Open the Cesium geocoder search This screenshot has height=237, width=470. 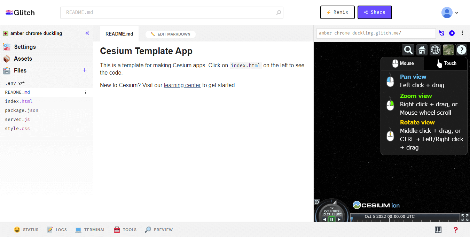(408, 50)
